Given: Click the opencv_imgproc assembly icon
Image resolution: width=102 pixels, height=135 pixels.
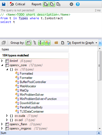Looking at the screenshot, I should [7, 128].
